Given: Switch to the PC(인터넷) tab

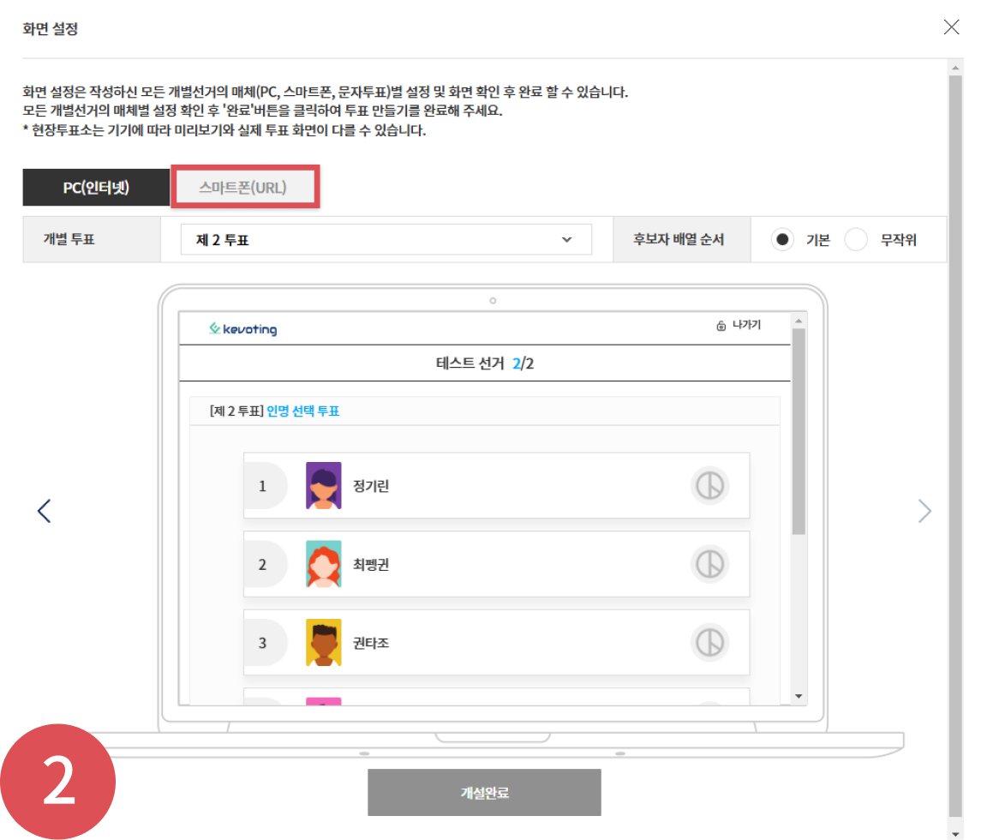Looking at the screenshot, I should click(x=96, y=188).
